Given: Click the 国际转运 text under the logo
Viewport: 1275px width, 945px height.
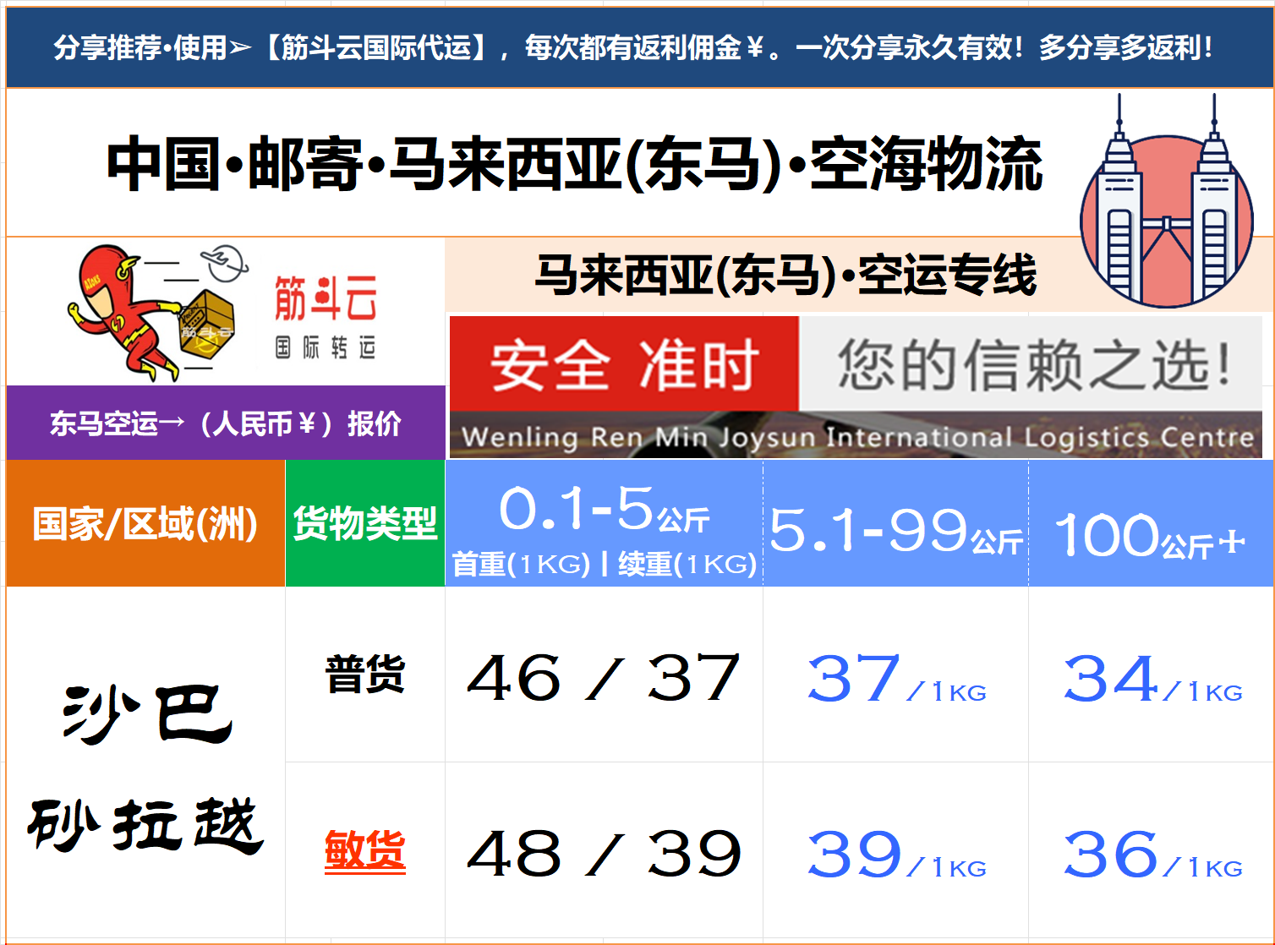Looking at the screenshot, I should (326, 347).
